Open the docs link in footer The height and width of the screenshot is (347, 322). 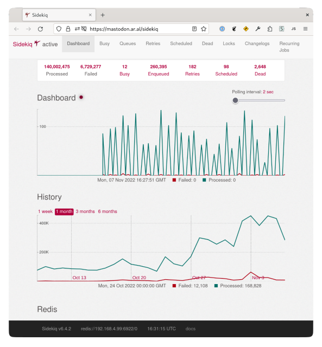point(191,329)
